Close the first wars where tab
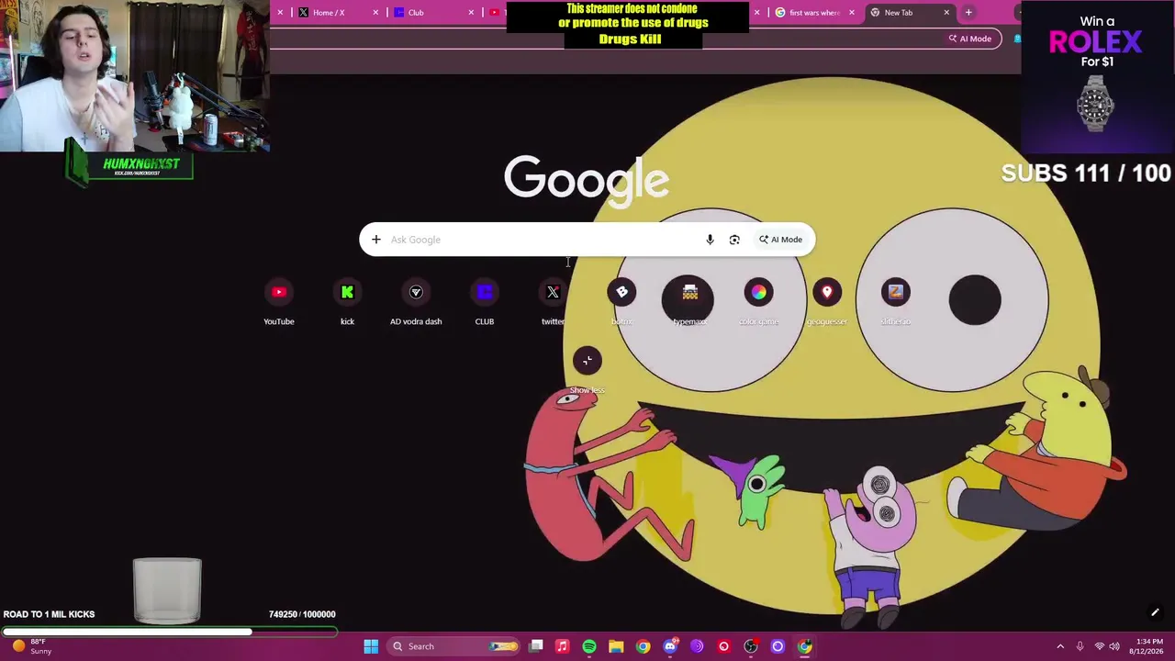1175x661 pixels. click(852, 13)
